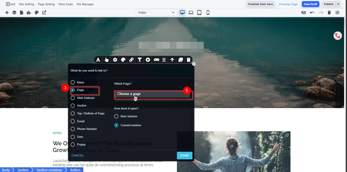Click the up arrow select parent icon
Image resolution: width=347 pixels, height=172 pixels.
pos(172,60)
